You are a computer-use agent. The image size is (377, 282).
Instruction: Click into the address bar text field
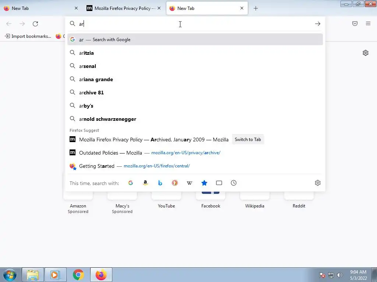[x=195, y=24]
